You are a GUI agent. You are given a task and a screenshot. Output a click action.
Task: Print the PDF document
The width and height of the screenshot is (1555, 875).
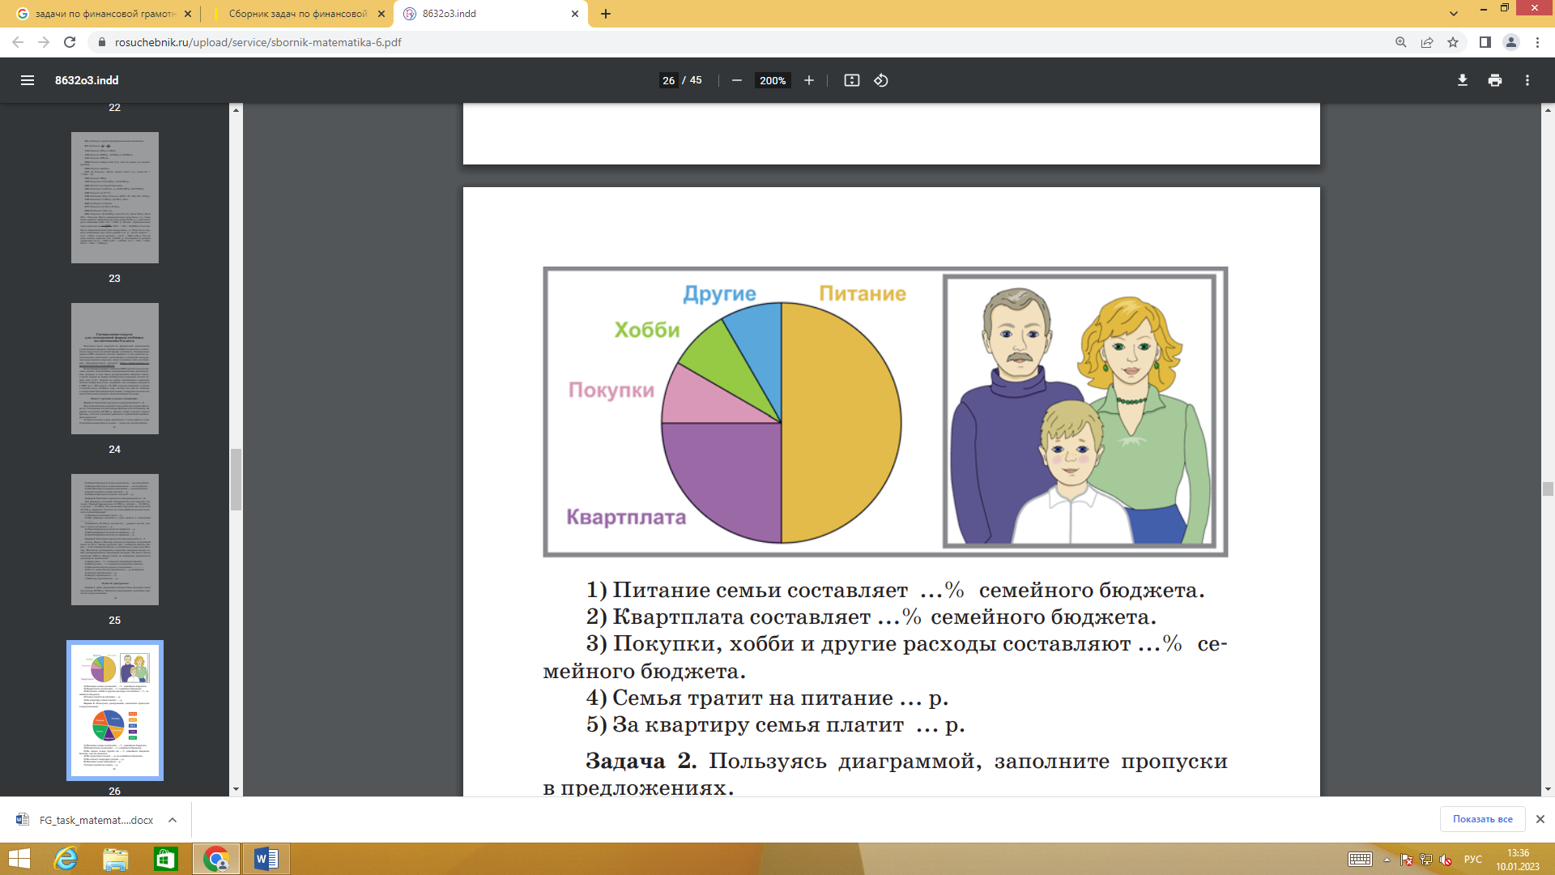1494,80
